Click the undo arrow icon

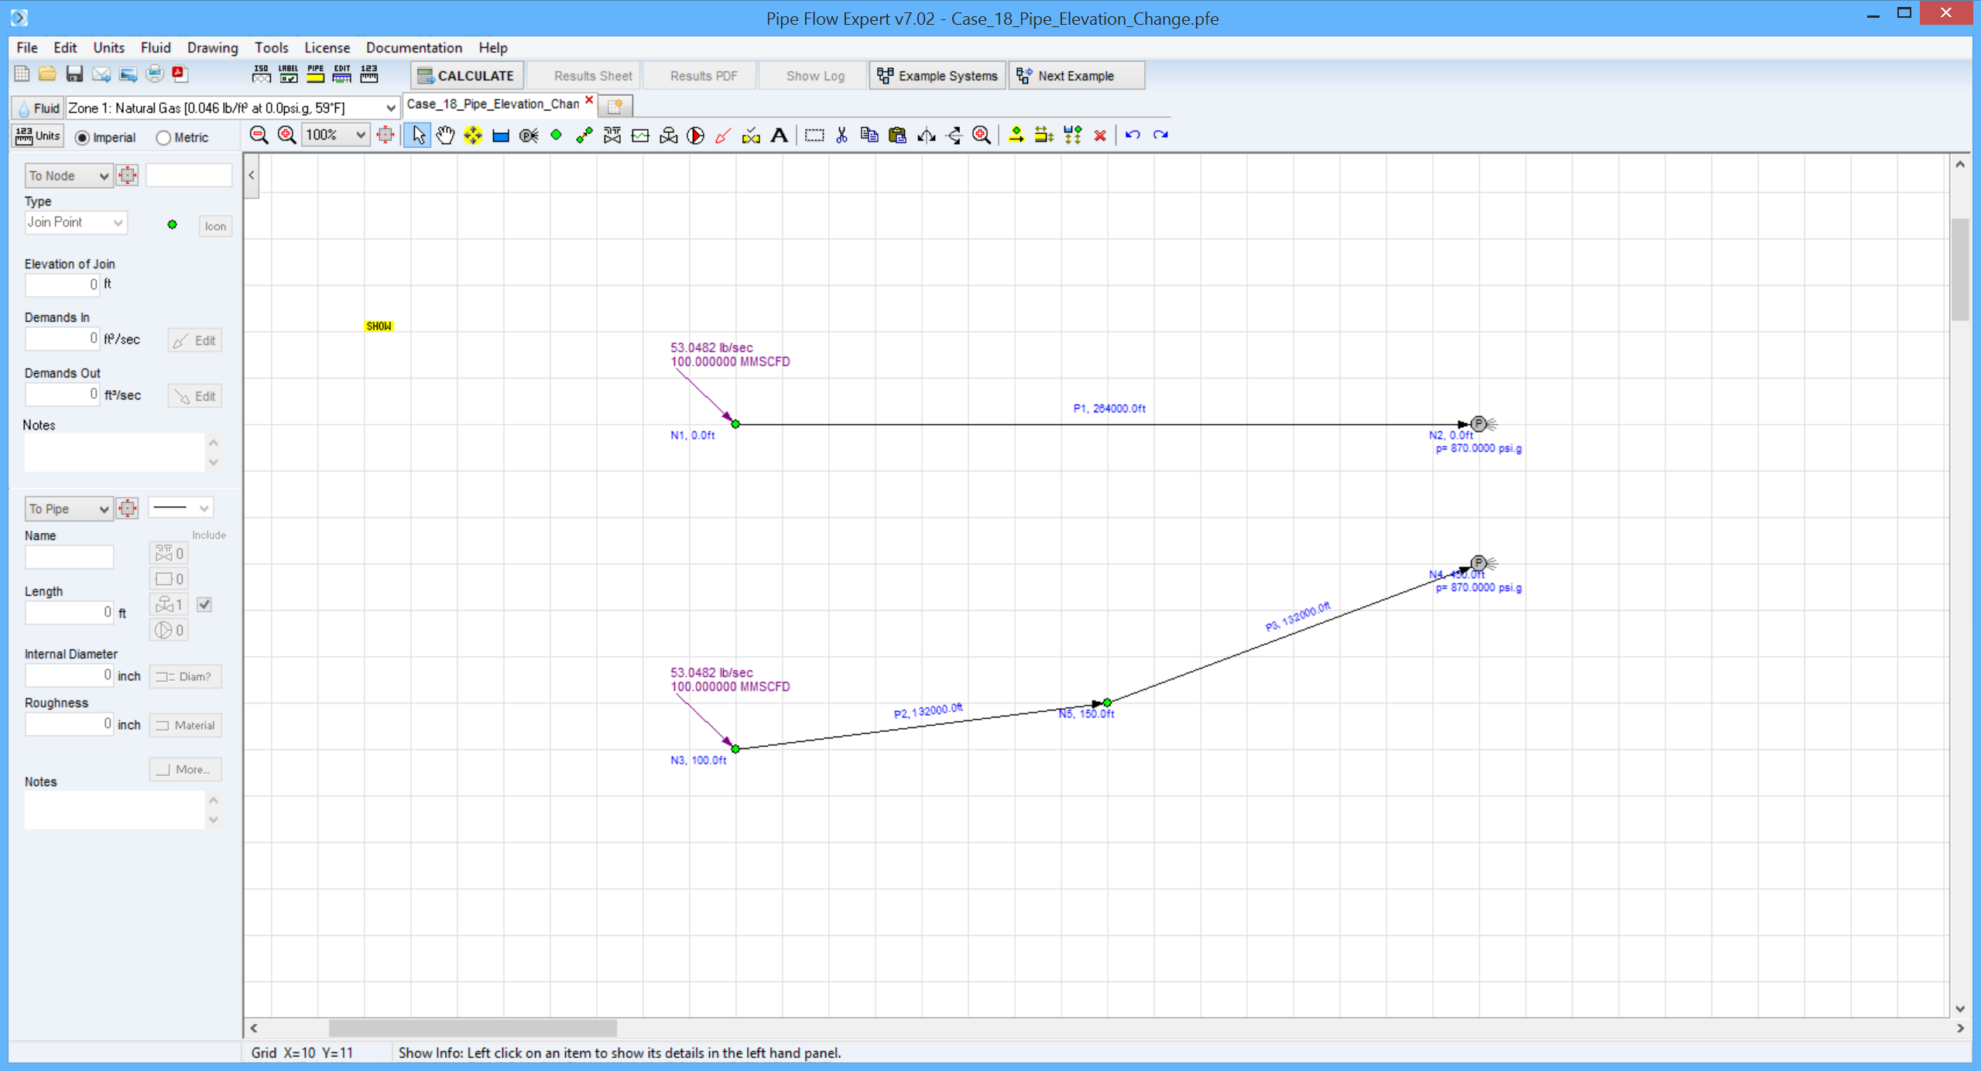point(1133,135)
